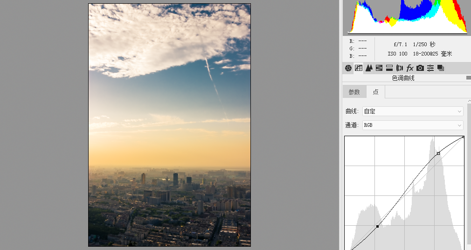Image resolution: width=471 pixels, height=250 pixels.
Task: Open the Basic panel aperture icon
Action: point(348,68)
